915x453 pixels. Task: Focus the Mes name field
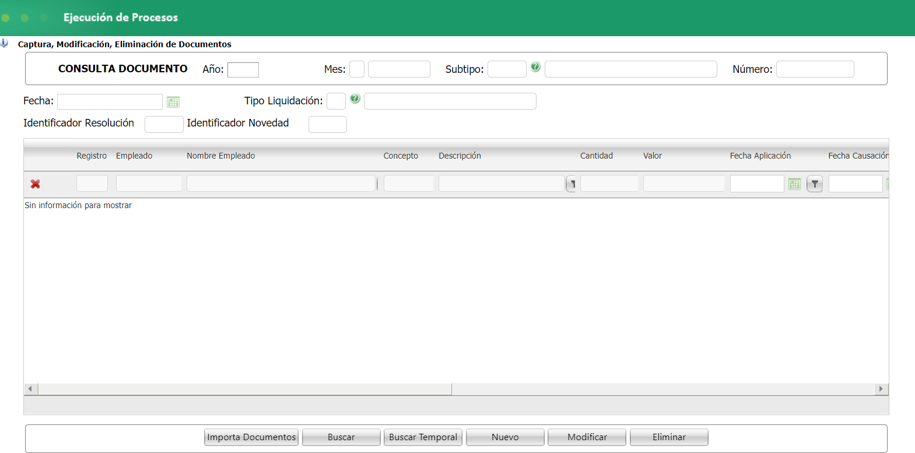pyautogui.click(x=399, y=69)
